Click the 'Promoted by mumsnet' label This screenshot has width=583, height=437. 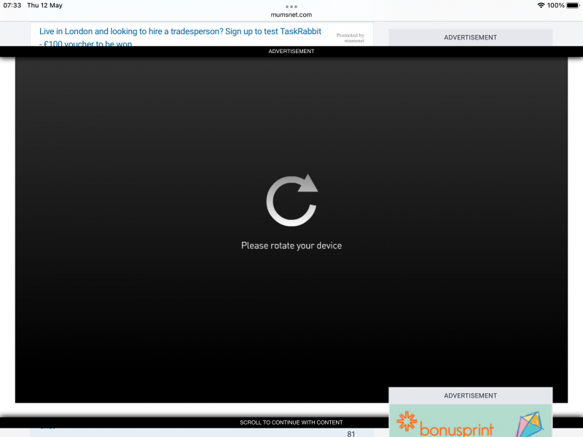pos(351,38)
